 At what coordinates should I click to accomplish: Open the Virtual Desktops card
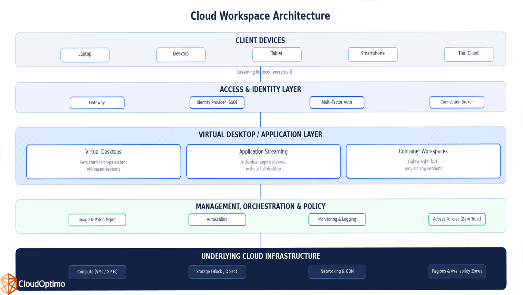[104, 162]
